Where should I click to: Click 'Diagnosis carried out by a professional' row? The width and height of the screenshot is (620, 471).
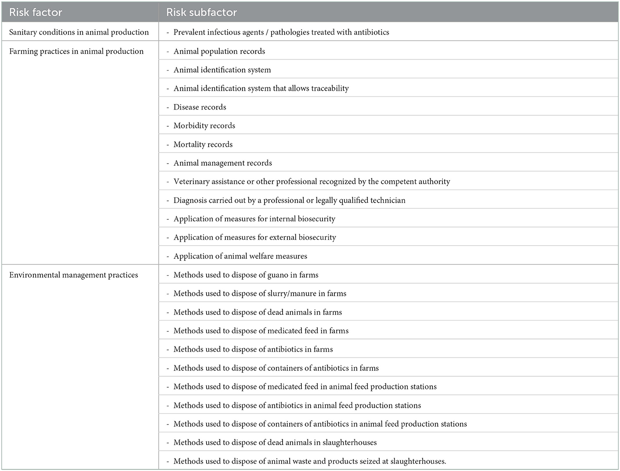point(388,200)
